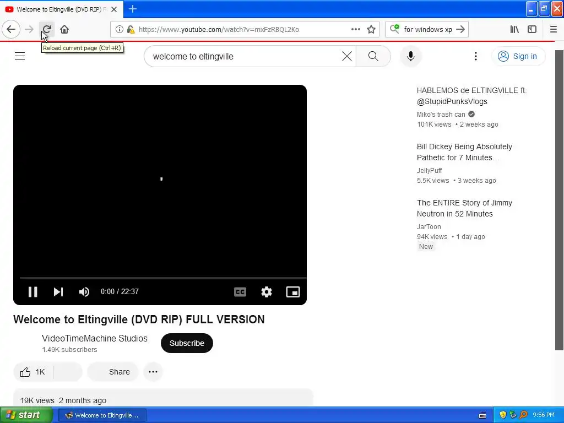564x423 pixels.
Task: Subscribe to VideoTimeMachine Studios
Action: [x=187, y=343]
